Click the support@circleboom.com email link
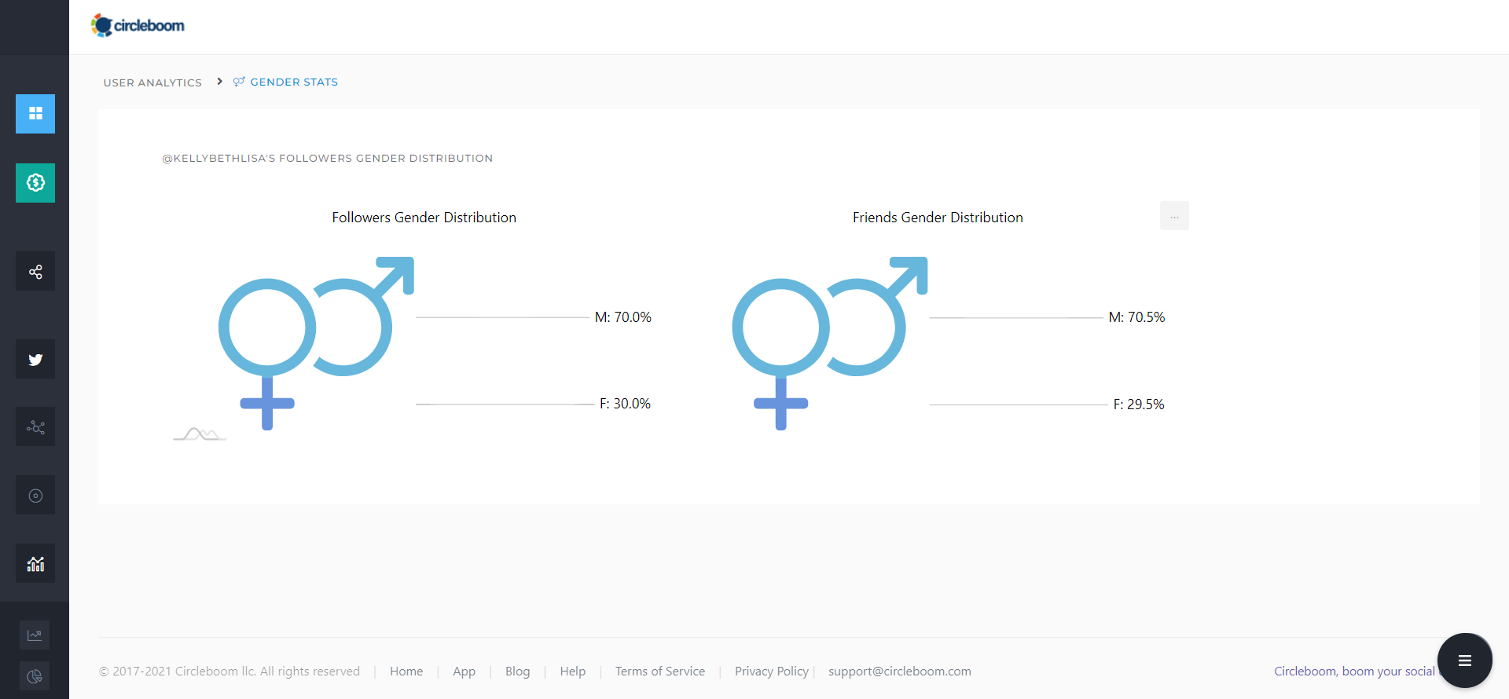Viewport: 1509px width, 699px height. tap(899, 672)
